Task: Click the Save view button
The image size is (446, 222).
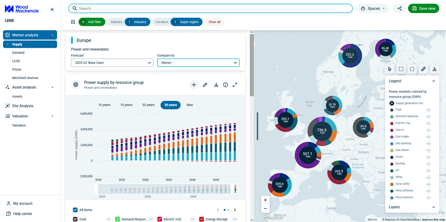Action: click(424, 8)
